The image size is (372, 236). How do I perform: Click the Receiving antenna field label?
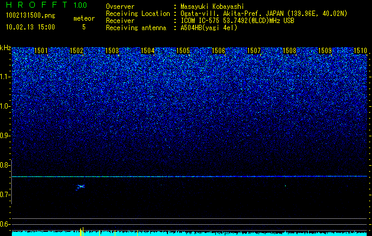136,28
